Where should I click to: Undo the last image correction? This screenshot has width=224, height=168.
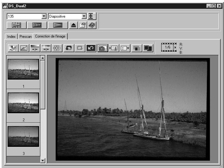click(69, 48)
